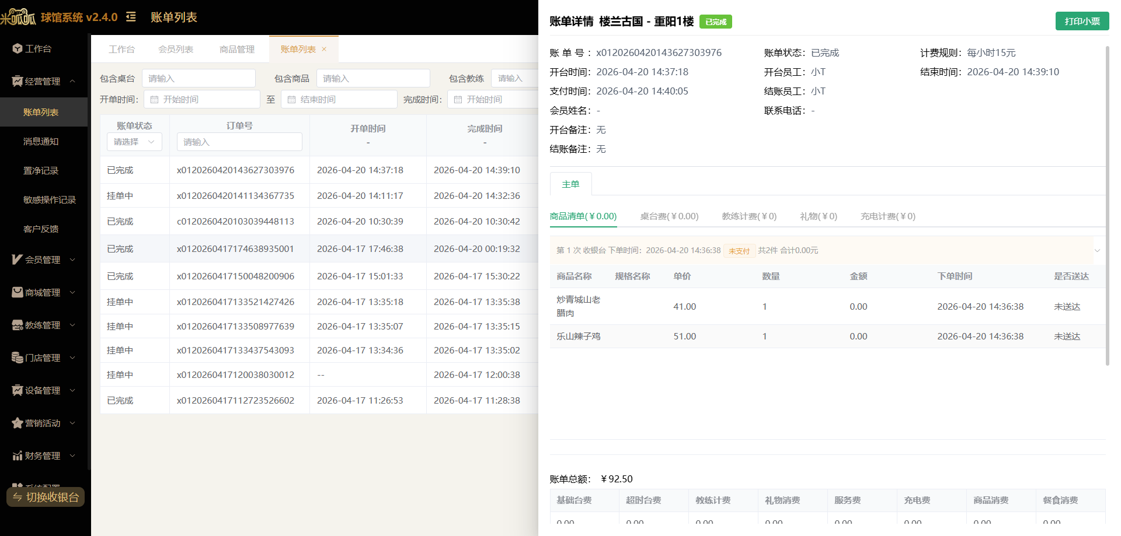The image size is (1121, 536).
Task: Switch to the 商品管理 page tab
Action: (x=237, y=49)
